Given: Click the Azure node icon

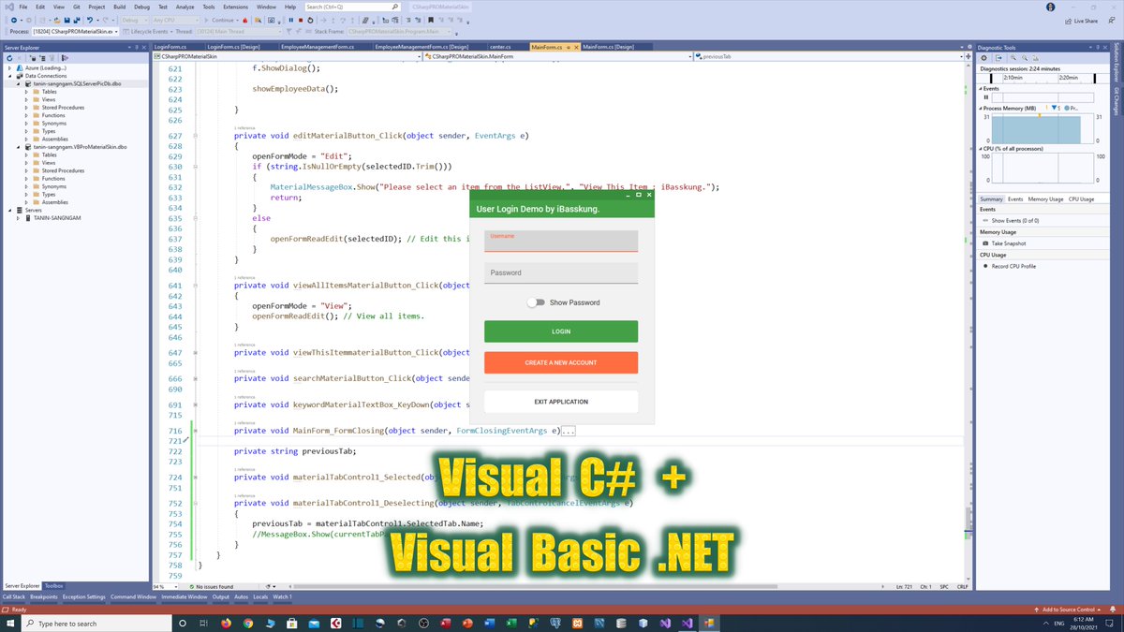Looking at the screenshot, I should [x=20, y=68].
